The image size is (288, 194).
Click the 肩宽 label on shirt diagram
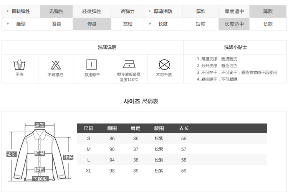point(40,125)
